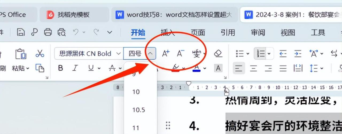This screenshot has height=134, width=342.
Task: Toggle justify alignment
Action: click(283, 68)
